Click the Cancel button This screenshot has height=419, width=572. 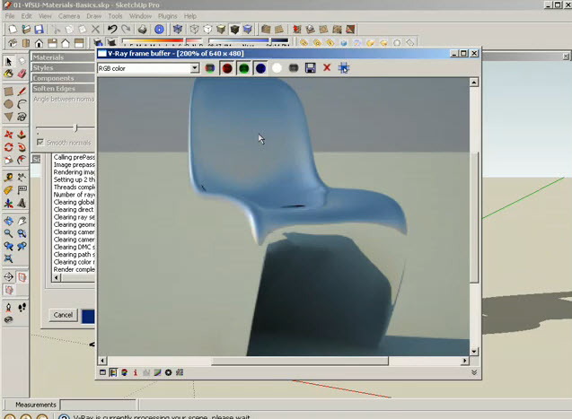coord(63,315)
